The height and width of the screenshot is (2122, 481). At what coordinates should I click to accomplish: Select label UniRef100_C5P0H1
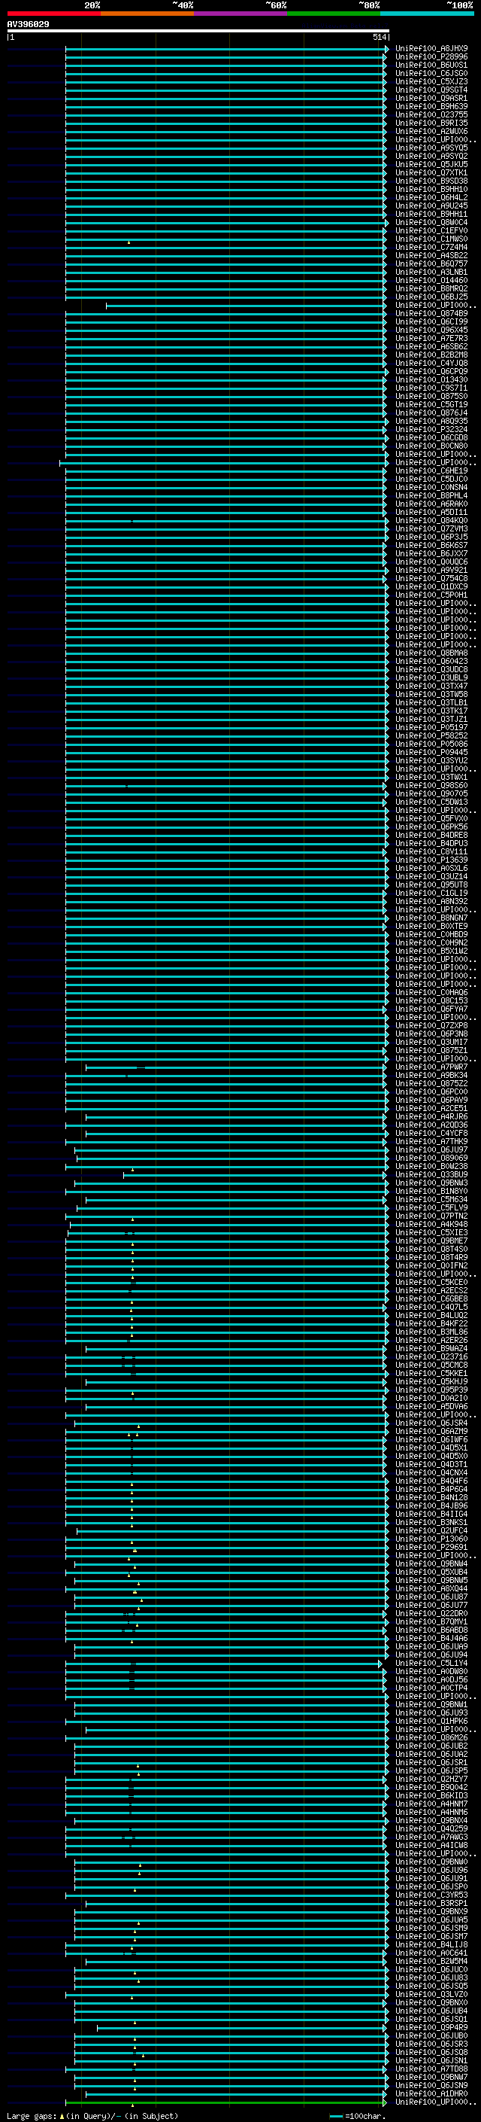[x=431, y=595]
